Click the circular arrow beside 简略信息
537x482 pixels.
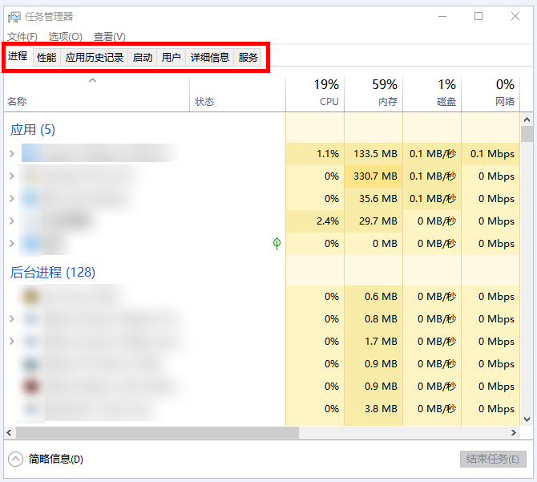point(16,459)
